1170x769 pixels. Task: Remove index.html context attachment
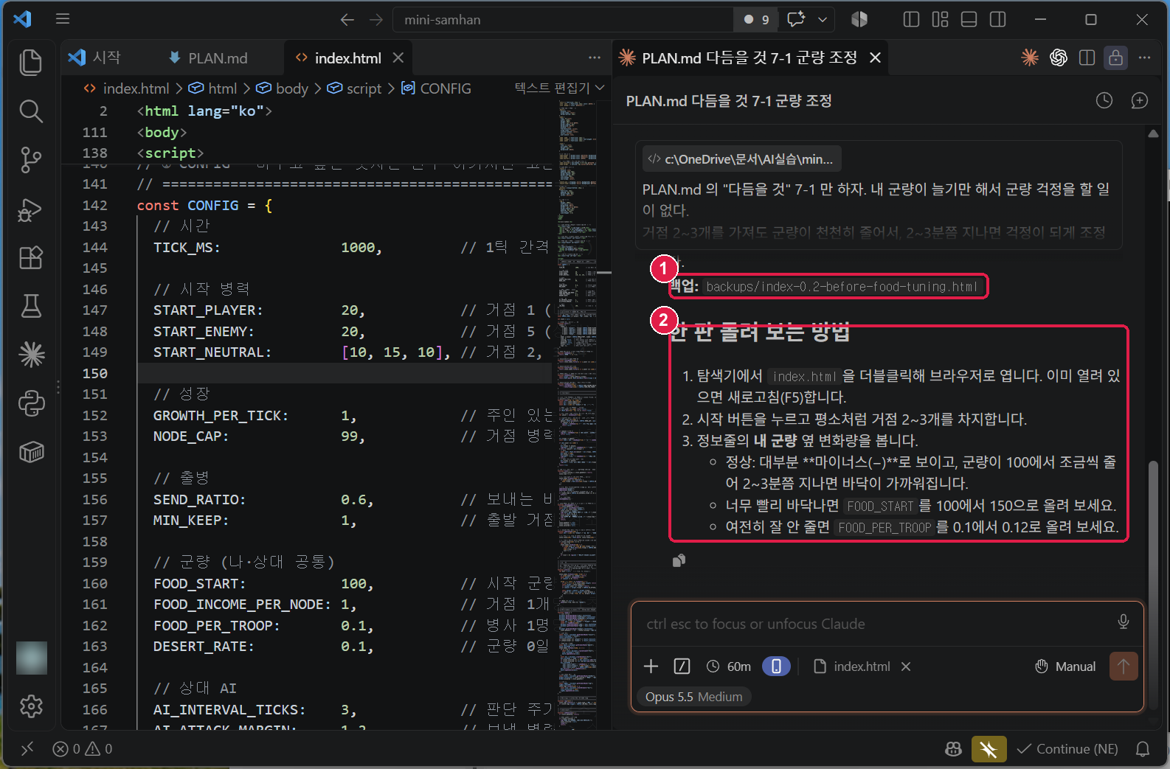click(906, 667)
